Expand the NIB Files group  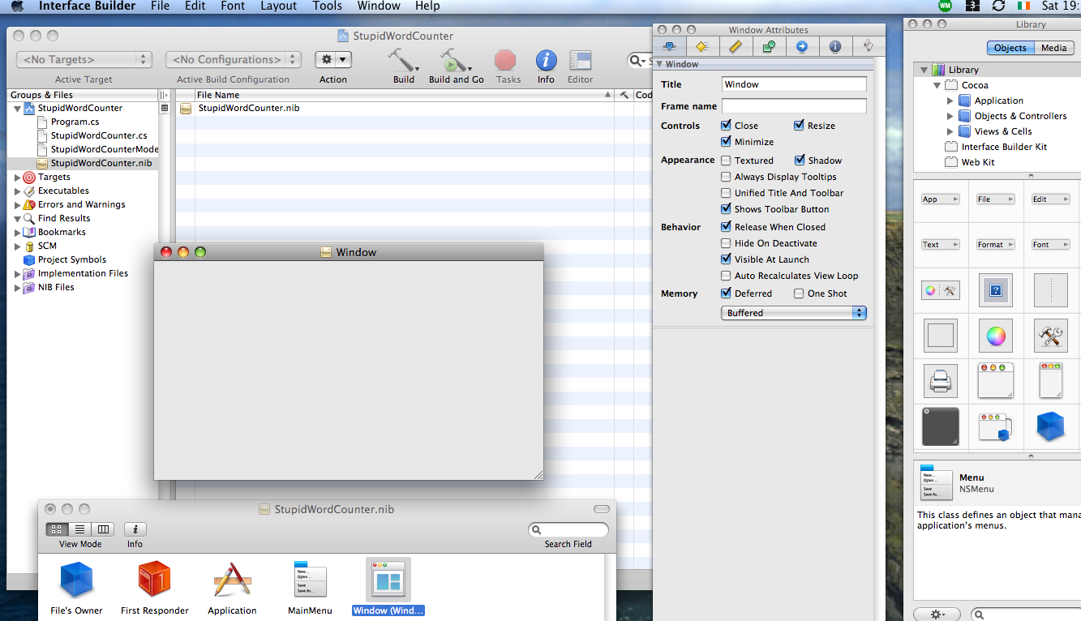coord(18,287)
